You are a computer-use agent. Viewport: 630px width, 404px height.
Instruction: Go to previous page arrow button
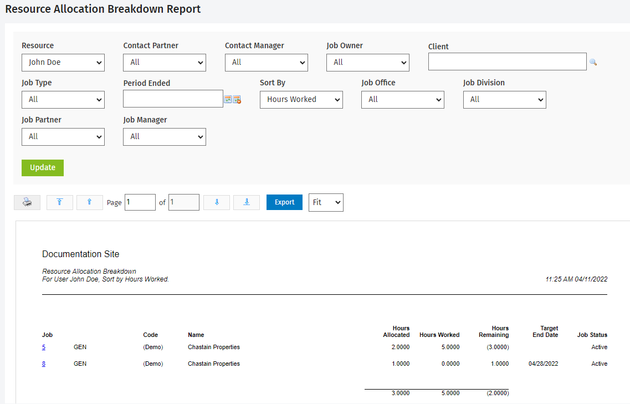coord(90,202)
